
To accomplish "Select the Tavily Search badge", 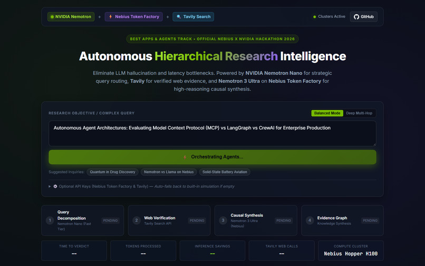I will (x=194, y=16).
